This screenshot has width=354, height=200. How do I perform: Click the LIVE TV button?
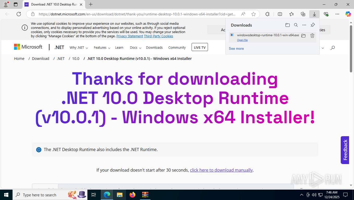pyautogui.click(x=200, y=47)
